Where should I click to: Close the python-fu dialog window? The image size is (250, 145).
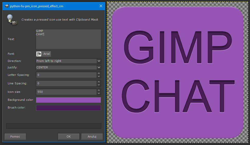tap(101, 6)
